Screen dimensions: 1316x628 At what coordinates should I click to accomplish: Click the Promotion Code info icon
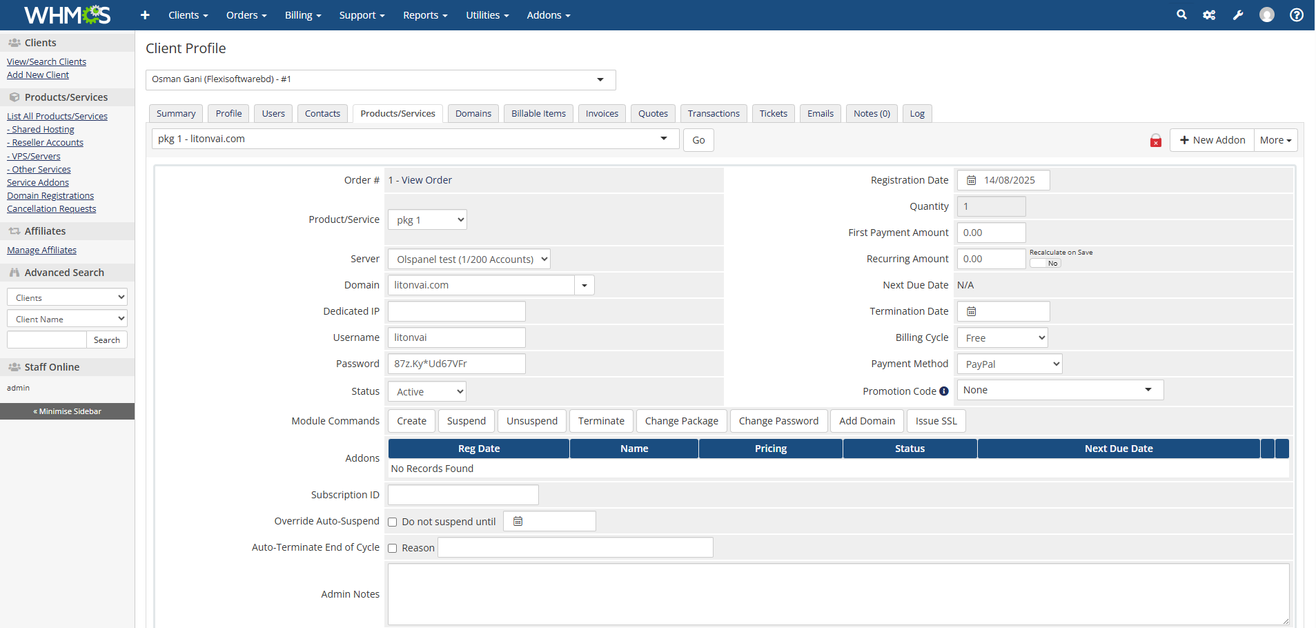click(x=944, y=391)
